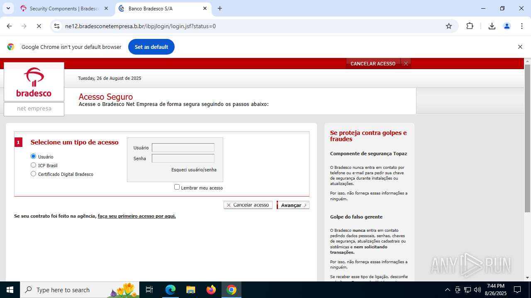Launch Microsoft Edge from taskbar

click(171, 290)
